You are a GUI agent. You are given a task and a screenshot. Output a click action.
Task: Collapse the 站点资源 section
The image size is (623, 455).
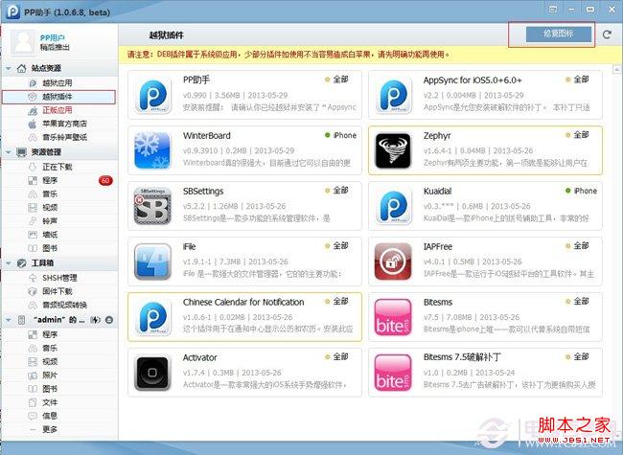9,69
